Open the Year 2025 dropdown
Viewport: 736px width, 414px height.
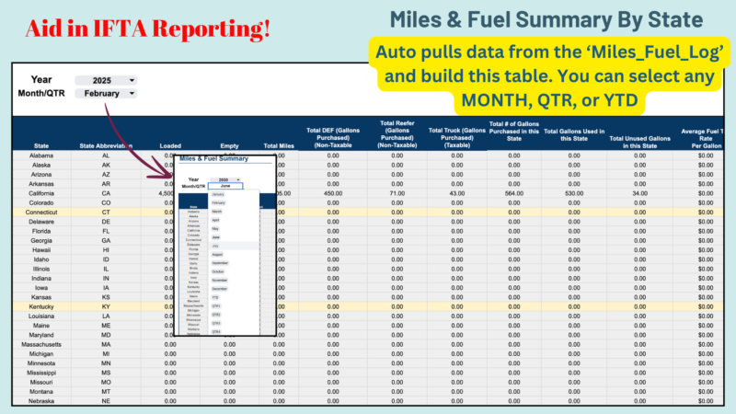coord(106,80)
